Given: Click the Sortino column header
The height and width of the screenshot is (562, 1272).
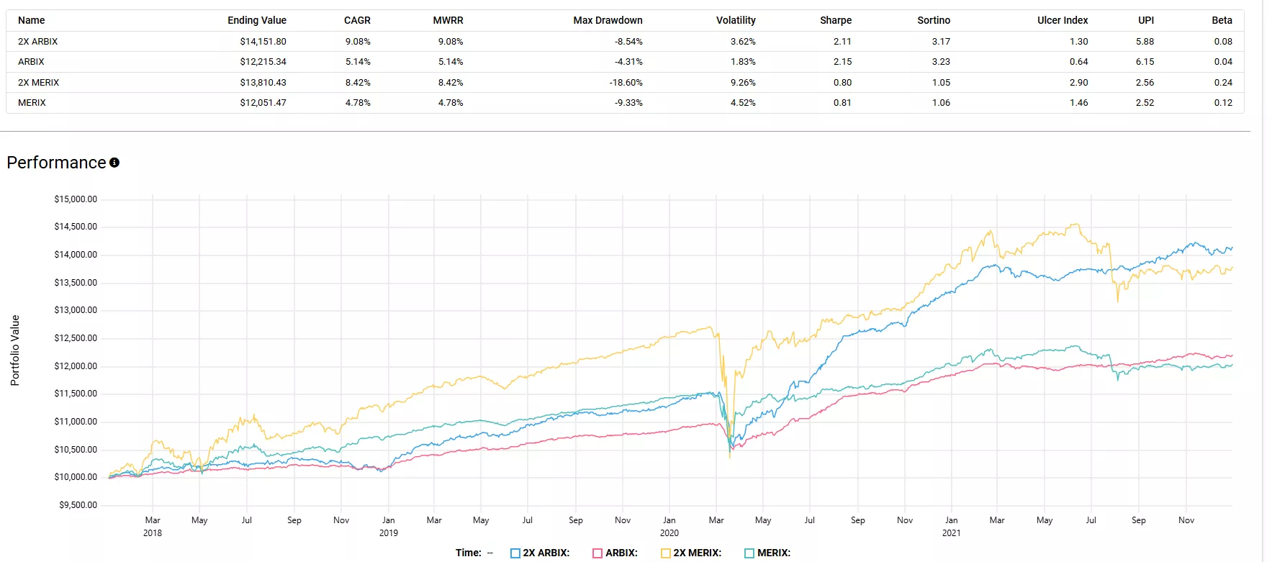Looking at the screenshot, I should pos(934,20).
